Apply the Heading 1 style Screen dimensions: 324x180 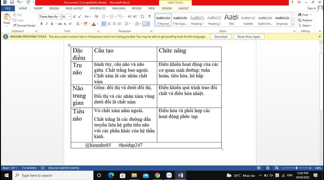(197, 20)
